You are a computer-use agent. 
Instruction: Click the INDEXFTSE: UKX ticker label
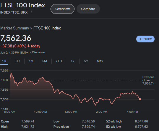click(14, 12)
